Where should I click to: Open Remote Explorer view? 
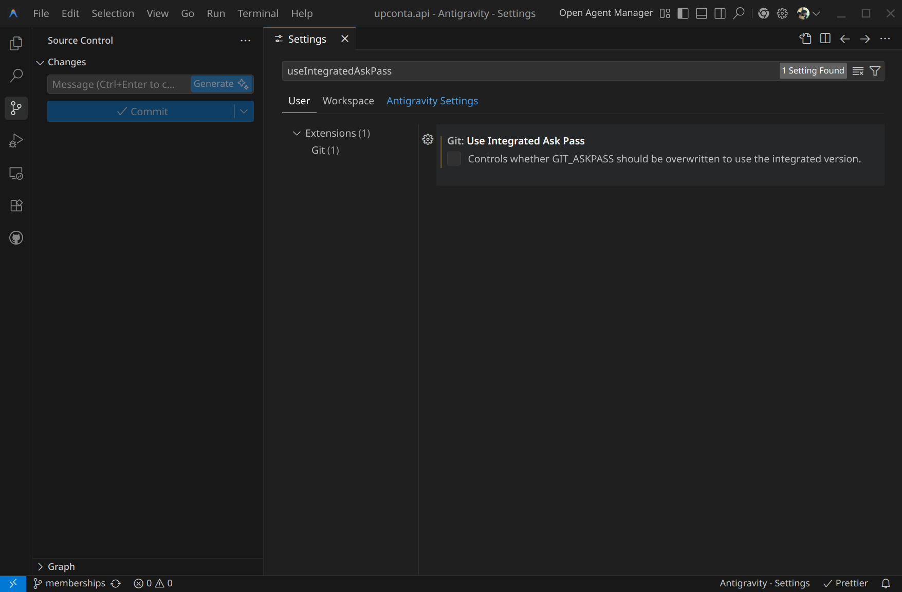(x=16, y=174)
